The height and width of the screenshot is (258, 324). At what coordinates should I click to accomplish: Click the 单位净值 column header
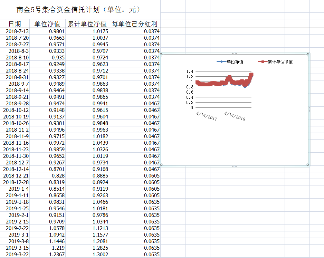tap(47, 24)
